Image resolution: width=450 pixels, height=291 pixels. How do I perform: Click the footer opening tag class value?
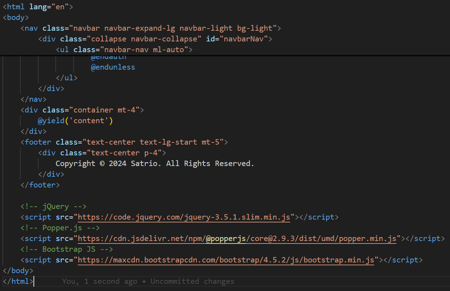pos(155,142)
